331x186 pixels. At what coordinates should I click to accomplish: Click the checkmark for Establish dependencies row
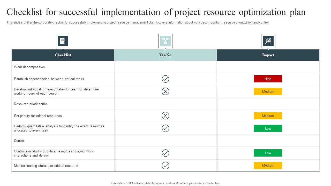tap(165, 79)
